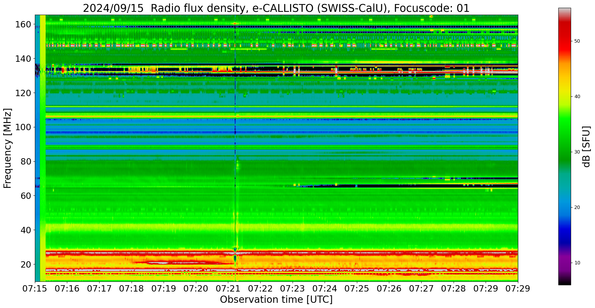Click the 07:25 time tick label

357,288
